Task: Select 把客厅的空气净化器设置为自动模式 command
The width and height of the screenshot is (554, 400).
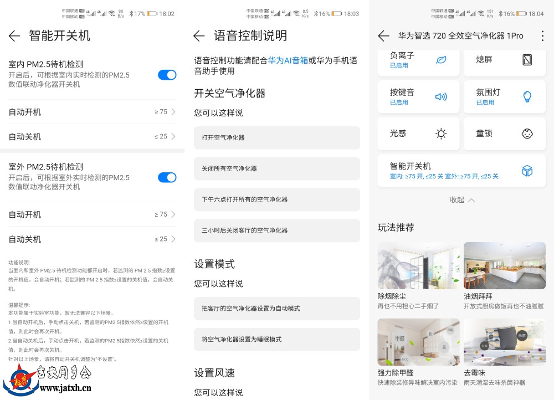Action: tap(277, 308)
